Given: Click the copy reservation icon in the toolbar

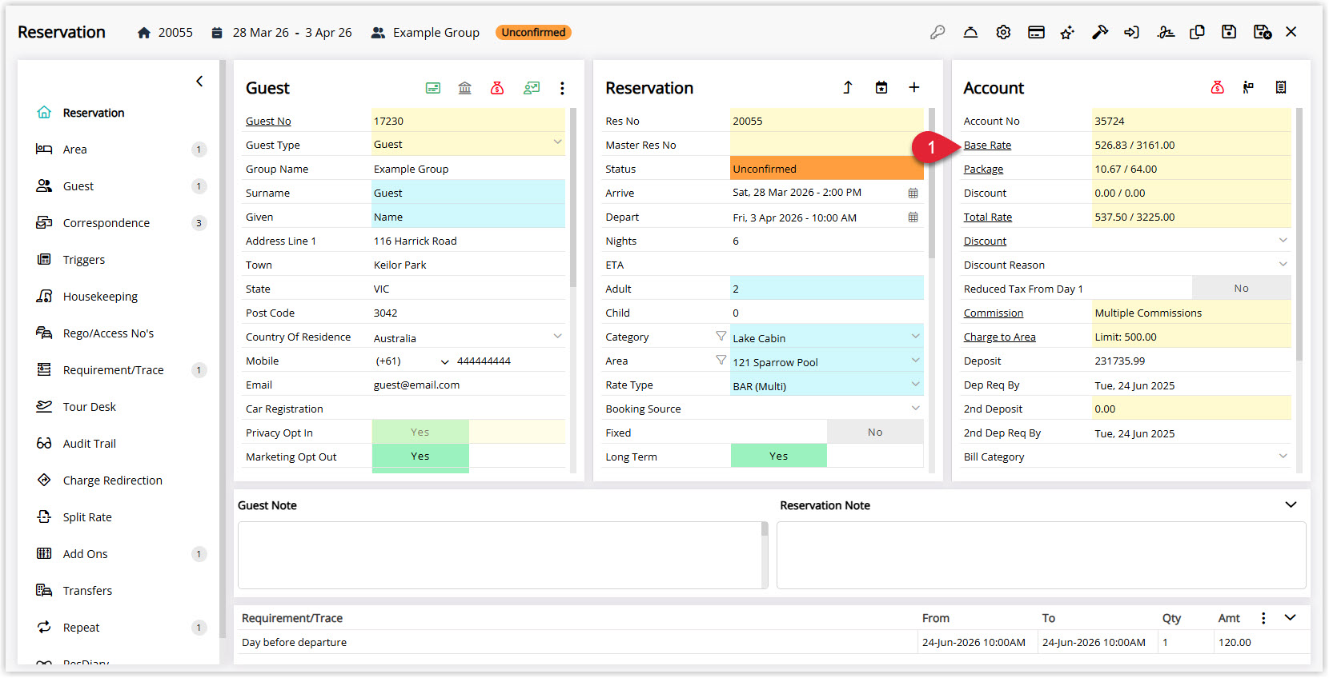Looking at the screenshot, I should tap(1197, 32).
